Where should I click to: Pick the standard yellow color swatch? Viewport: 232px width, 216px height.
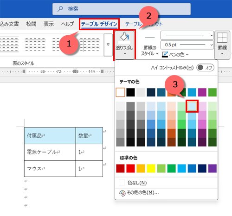[151, 168]
